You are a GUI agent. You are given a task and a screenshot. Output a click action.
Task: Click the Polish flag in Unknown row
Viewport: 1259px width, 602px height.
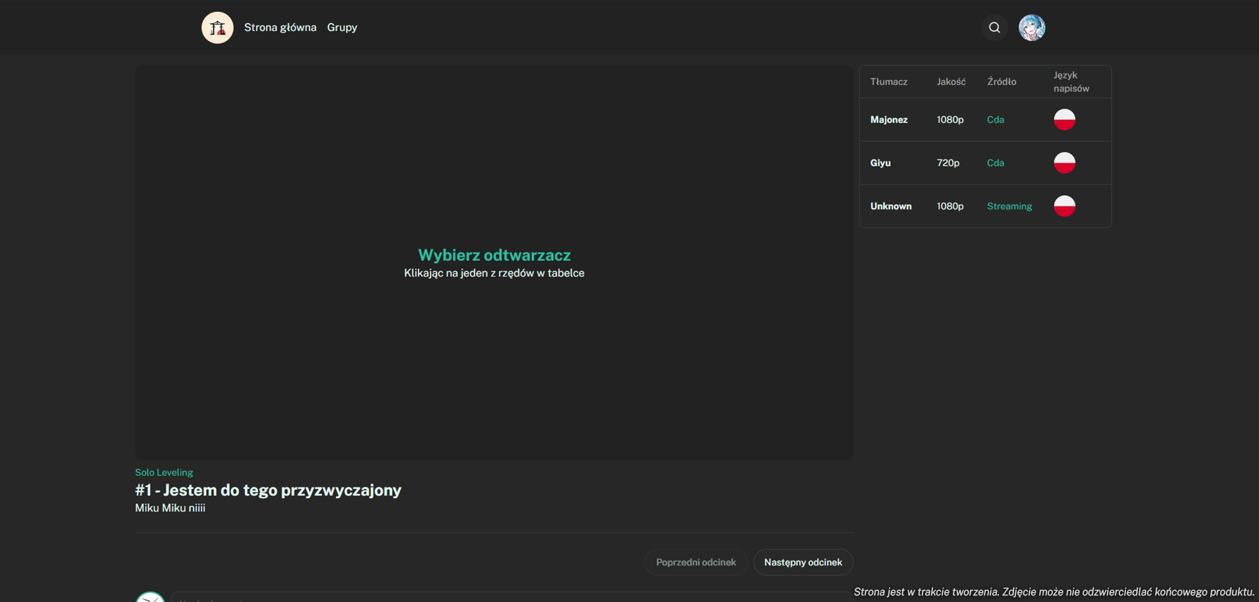click(1064, 206)
